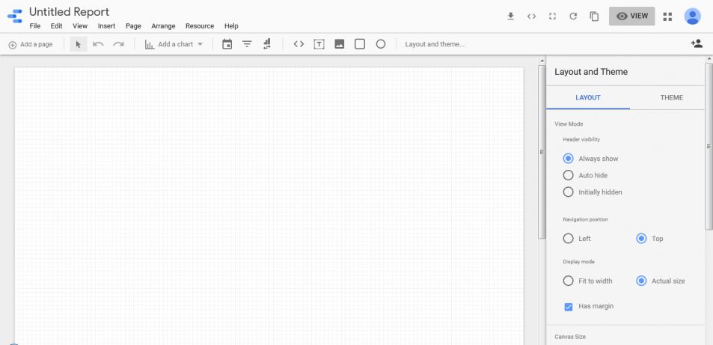Open the File menu
This screenshot has width=713, height=345.
click(35, 26)
